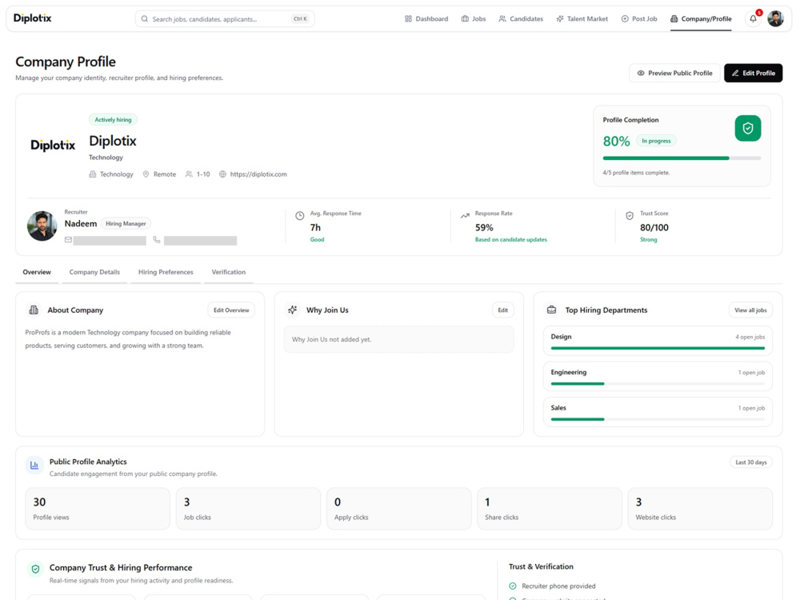Image resolution: width=800 pixels, height=600 pixels.
Task: Click the search magnifier icon
Action: [144, 19]
